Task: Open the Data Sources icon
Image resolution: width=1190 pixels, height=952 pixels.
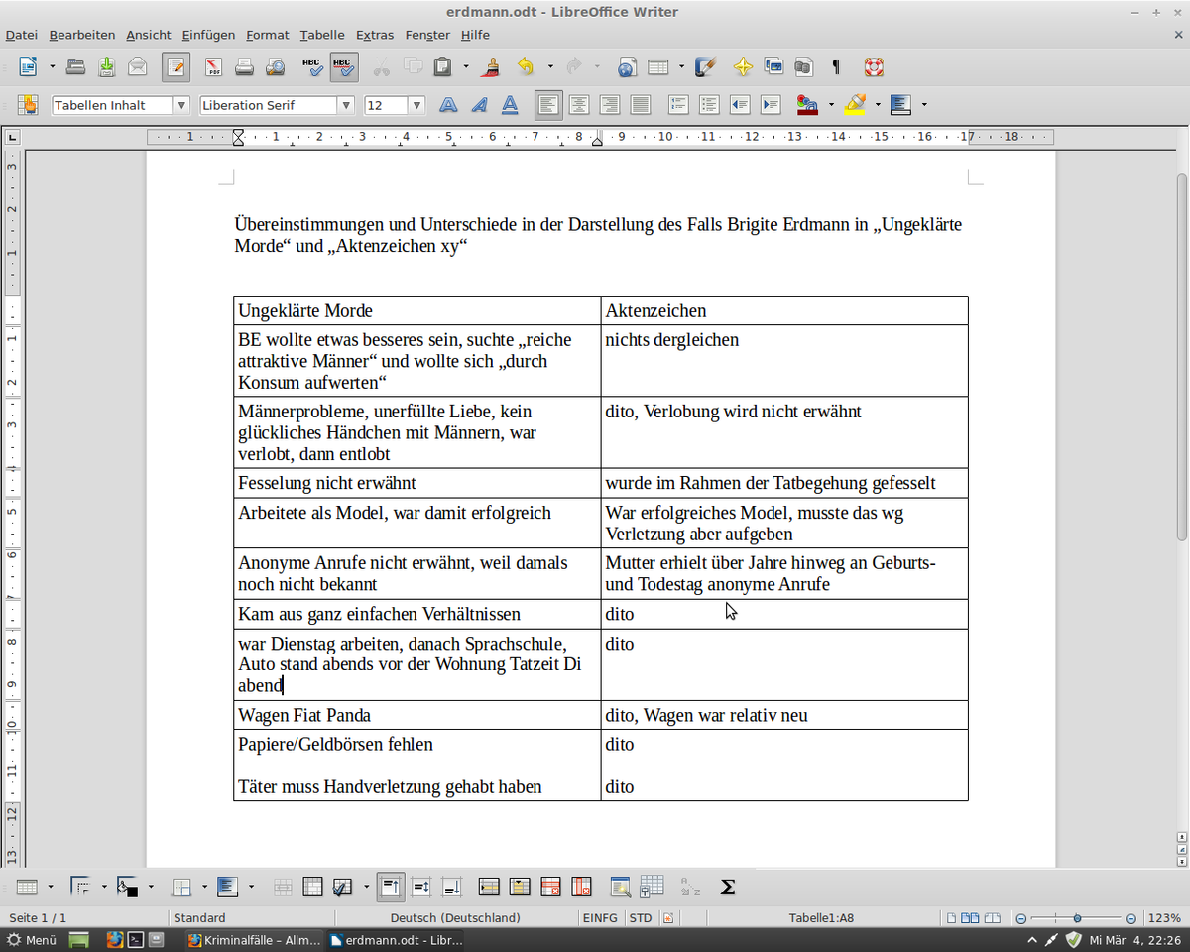Action: coord(804,67)
